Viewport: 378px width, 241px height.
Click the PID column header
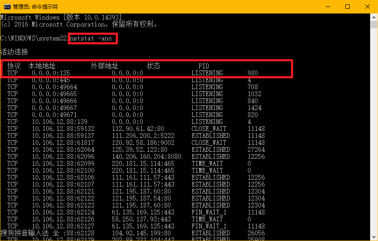204,66
